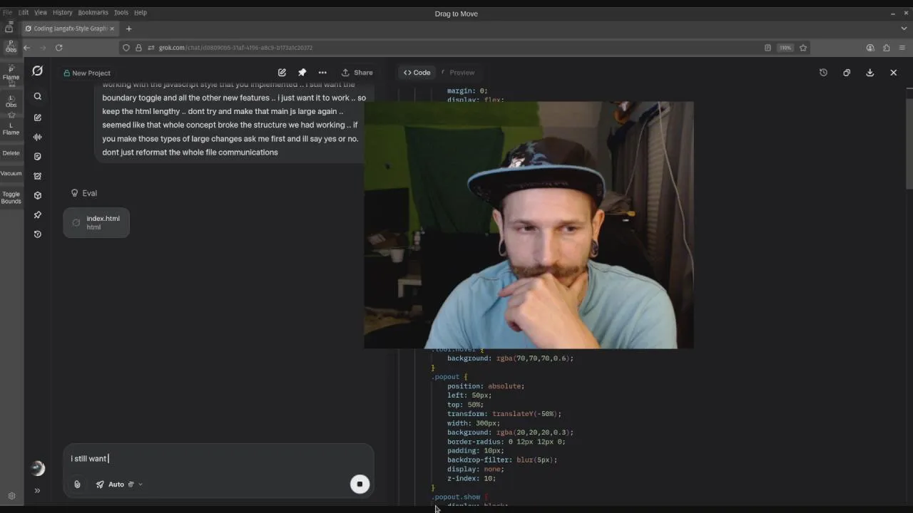
Task: Open chat history icon in sidebar
Action: pos(38,234)
